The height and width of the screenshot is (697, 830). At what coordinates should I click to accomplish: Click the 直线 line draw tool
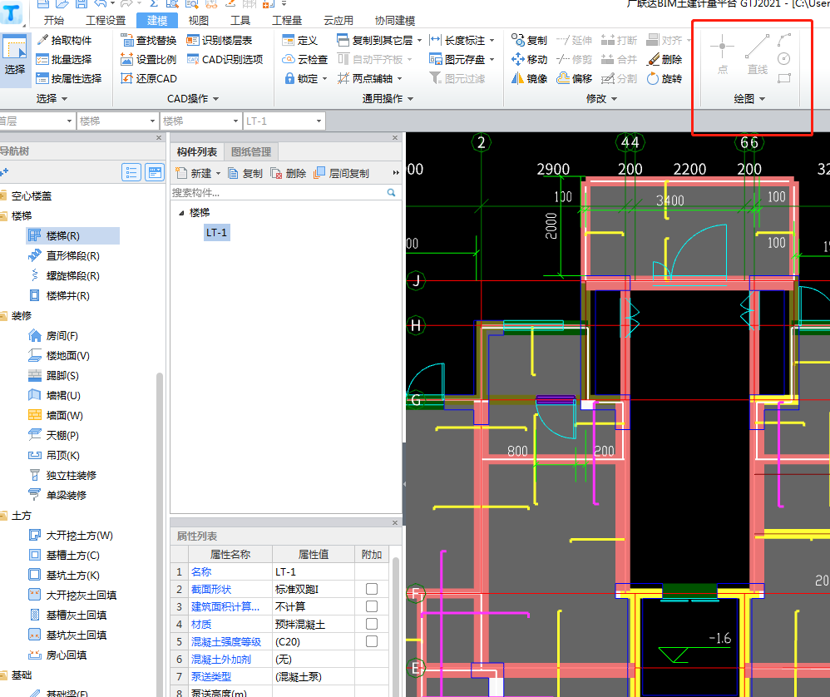point(758,55)
